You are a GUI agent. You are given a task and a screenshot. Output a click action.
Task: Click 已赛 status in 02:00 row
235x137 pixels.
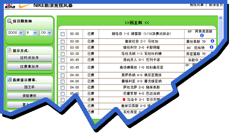[x=91, y=34]
